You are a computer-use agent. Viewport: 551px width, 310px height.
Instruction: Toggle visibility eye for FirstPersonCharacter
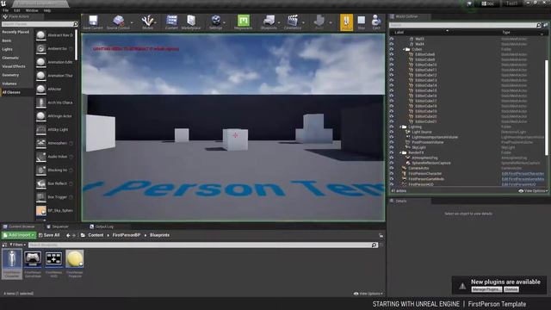click(x=392, y=174)
